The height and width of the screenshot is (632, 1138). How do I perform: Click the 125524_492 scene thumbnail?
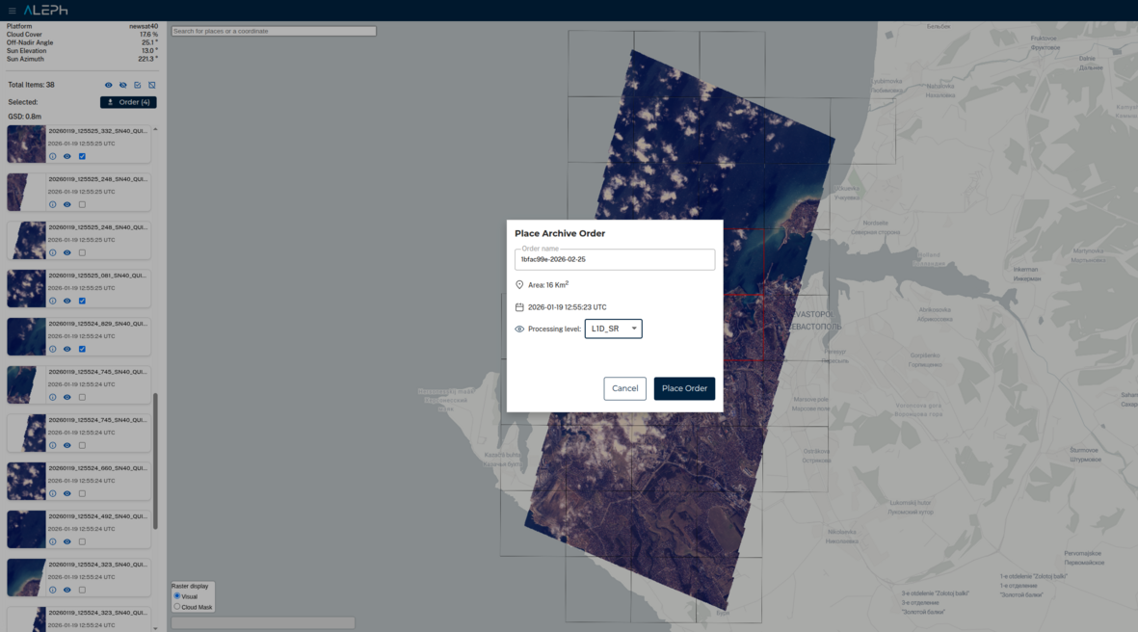pos(27,529)
